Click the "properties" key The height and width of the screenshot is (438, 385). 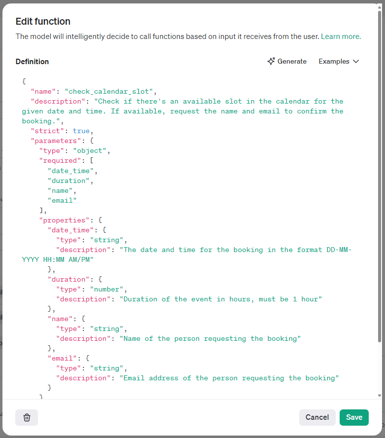click(x=64, y=220)
